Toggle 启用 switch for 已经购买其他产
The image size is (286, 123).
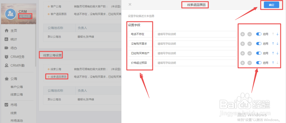tap(259, 53)
